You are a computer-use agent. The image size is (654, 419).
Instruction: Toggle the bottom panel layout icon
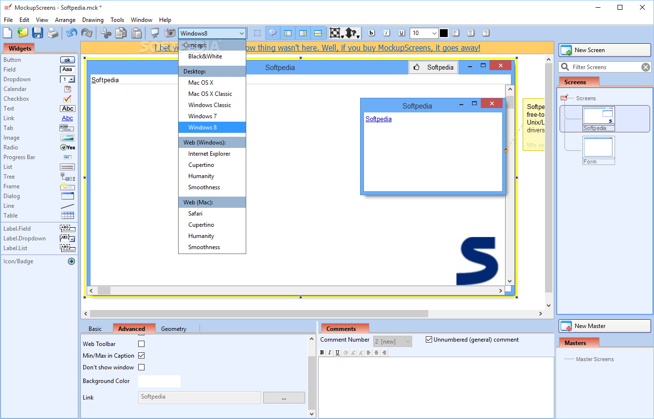point(318,33)
